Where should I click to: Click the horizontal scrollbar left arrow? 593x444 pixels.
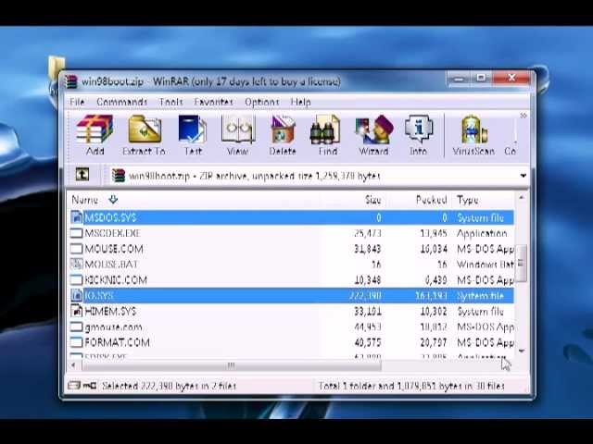(x=73, y=365)
